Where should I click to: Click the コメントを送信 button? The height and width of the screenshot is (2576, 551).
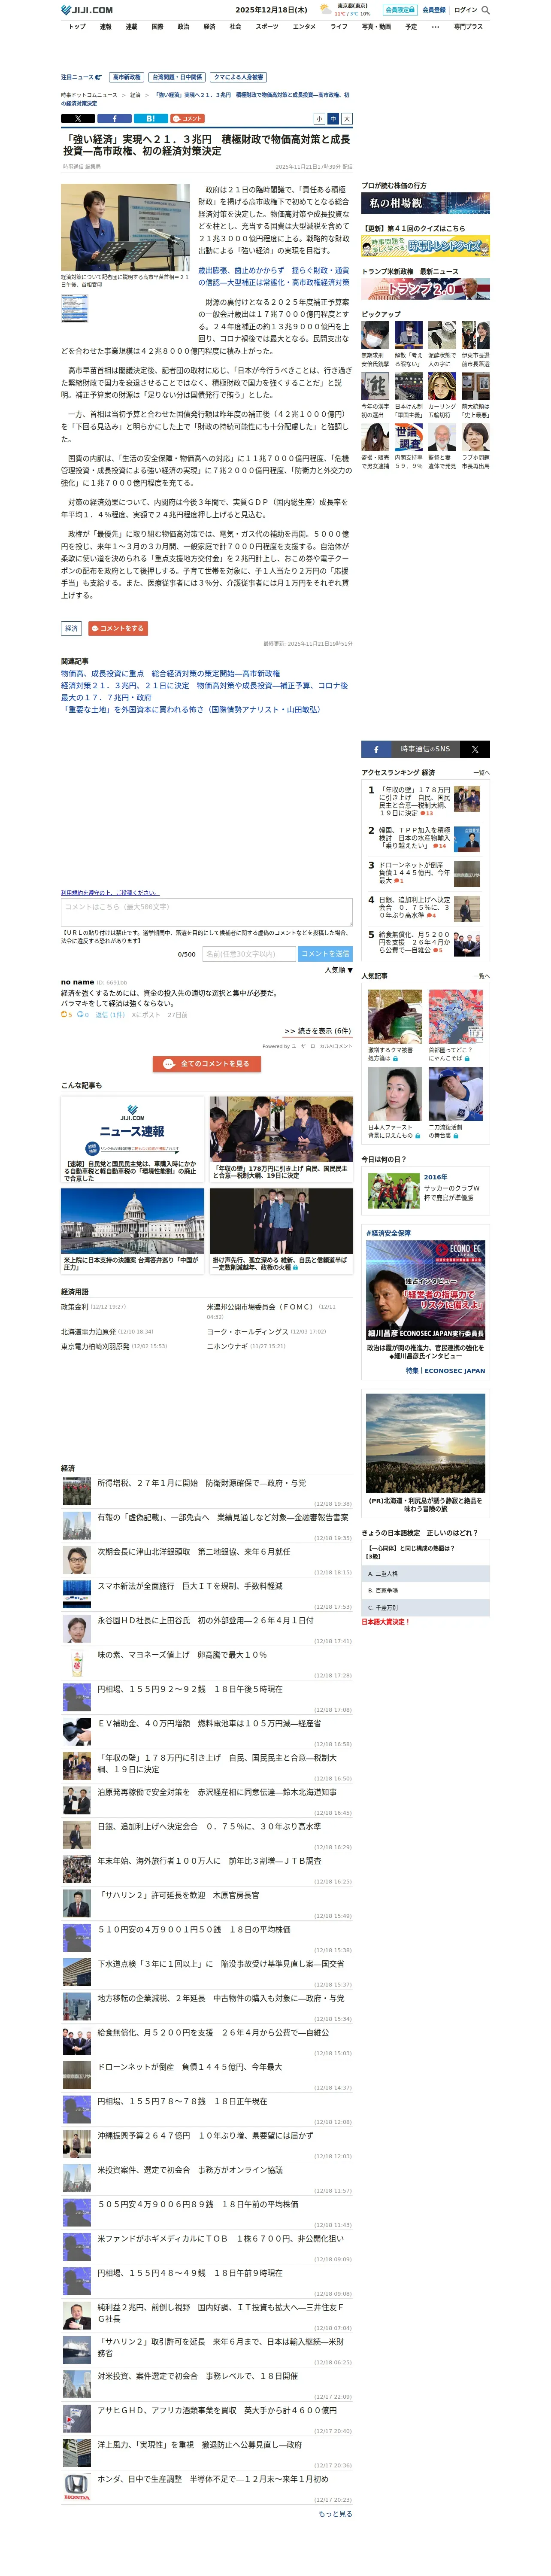pyautogui.click(x=325, y=954)
